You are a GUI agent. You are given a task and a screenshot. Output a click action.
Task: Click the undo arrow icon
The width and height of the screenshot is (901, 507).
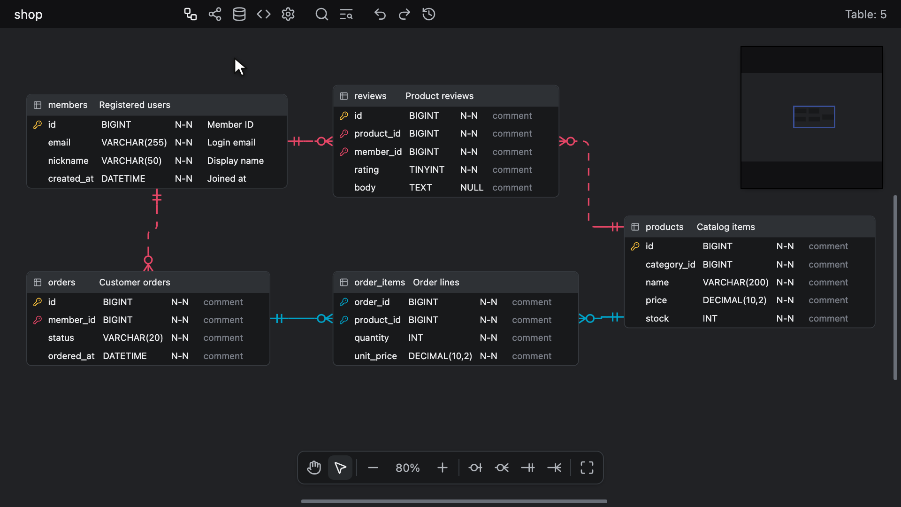pos(380,14)
